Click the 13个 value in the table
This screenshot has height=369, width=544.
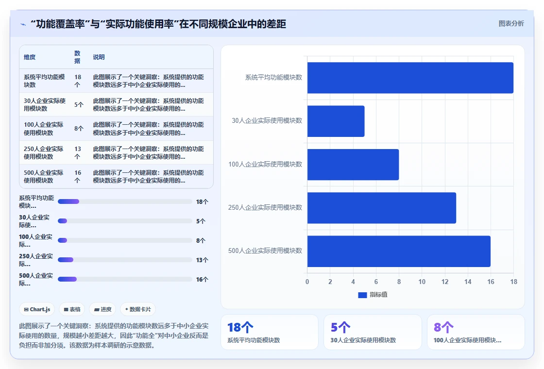[78, 152]
